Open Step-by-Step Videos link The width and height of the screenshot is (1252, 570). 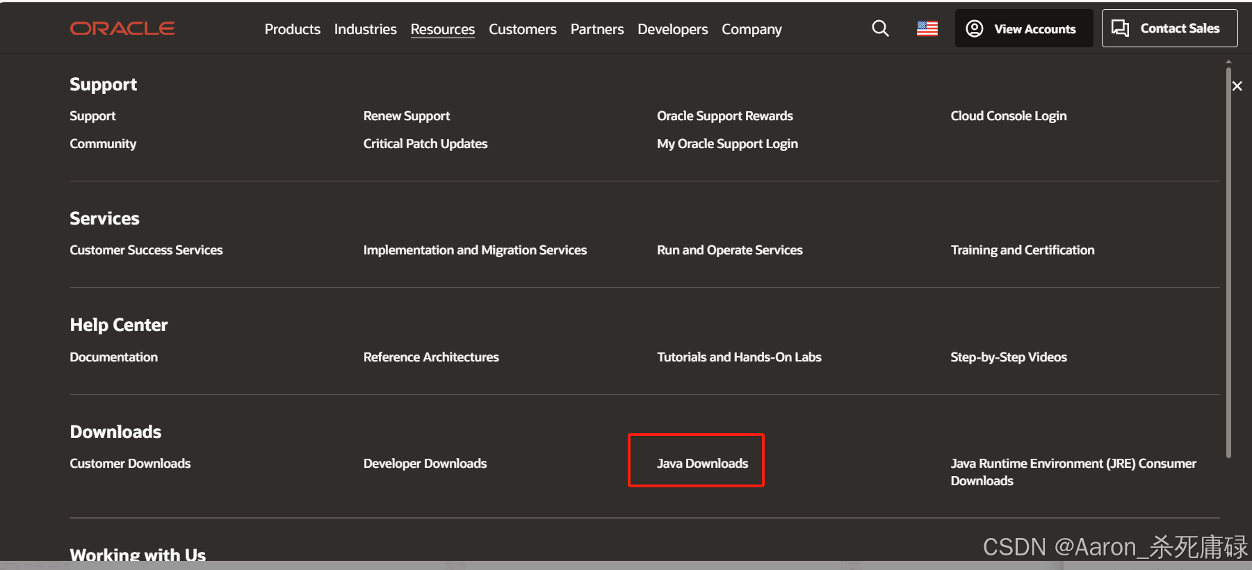coord(1009,357)
